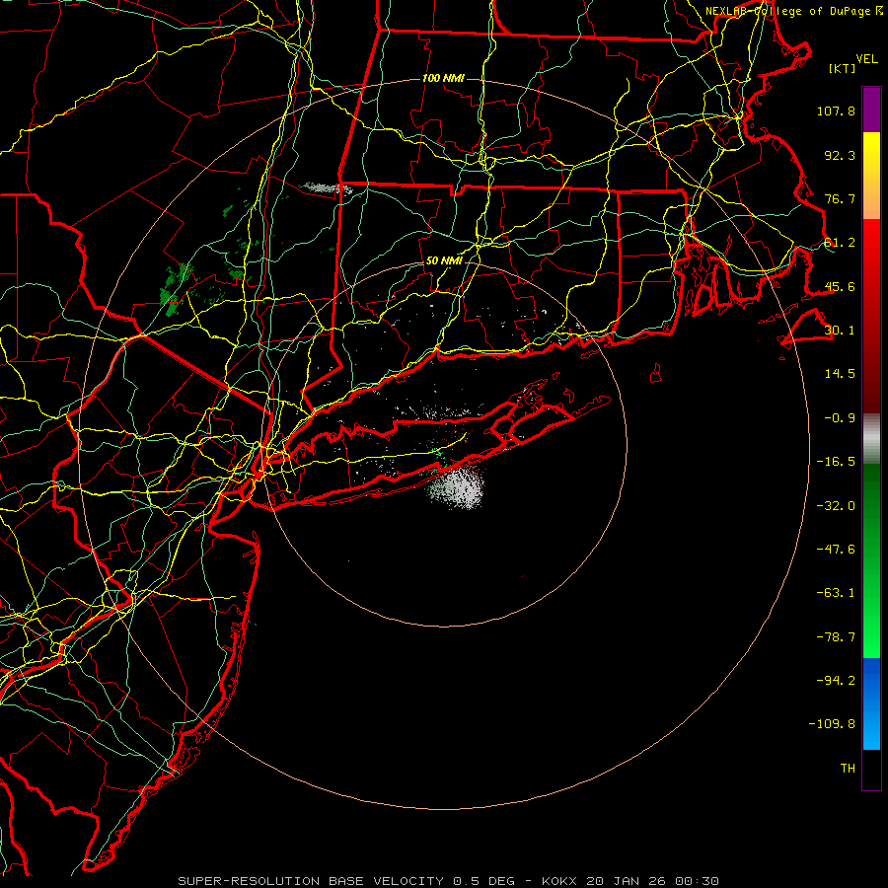Select the 92.3 legend value
Screen dimensions: 888x888
click(x=840, y=155)
